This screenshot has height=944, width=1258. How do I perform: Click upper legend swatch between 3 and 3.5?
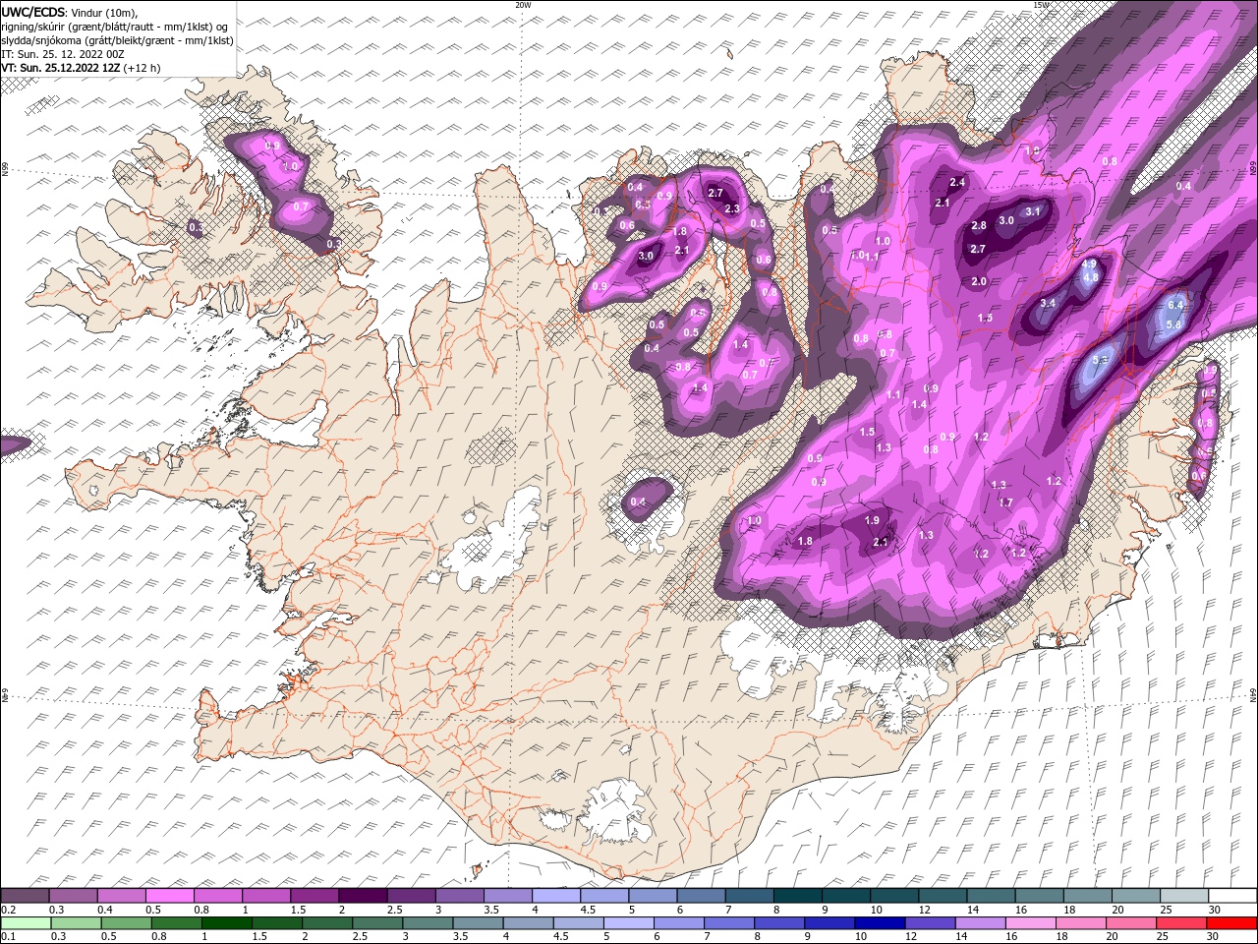click(459, 896)
